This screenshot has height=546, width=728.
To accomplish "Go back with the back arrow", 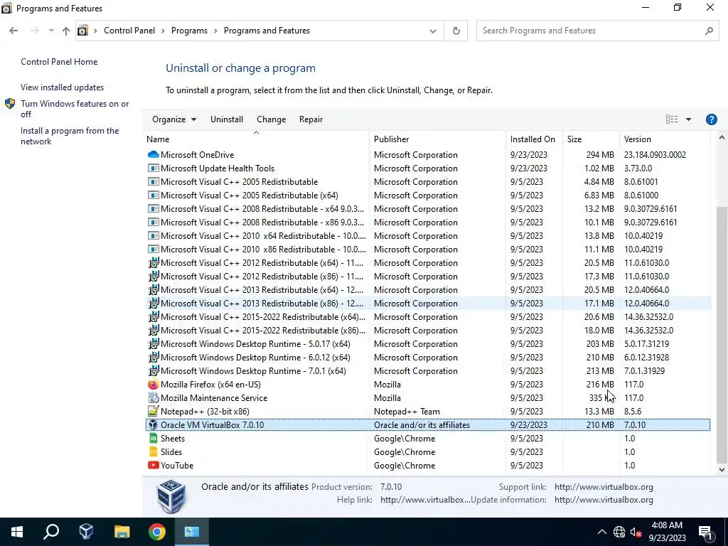I will tap(14, 31).
